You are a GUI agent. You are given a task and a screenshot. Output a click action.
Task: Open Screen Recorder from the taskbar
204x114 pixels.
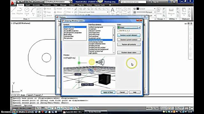96,112
